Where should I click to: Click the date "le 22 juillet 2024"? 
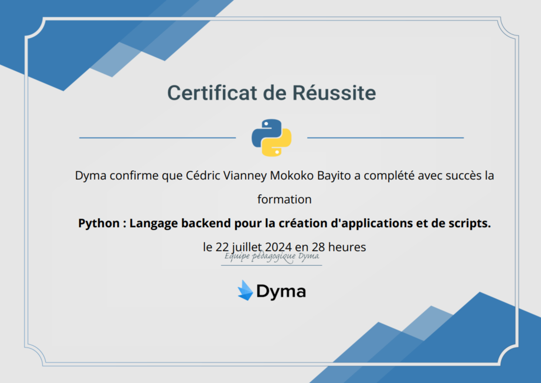pos(248,247)
